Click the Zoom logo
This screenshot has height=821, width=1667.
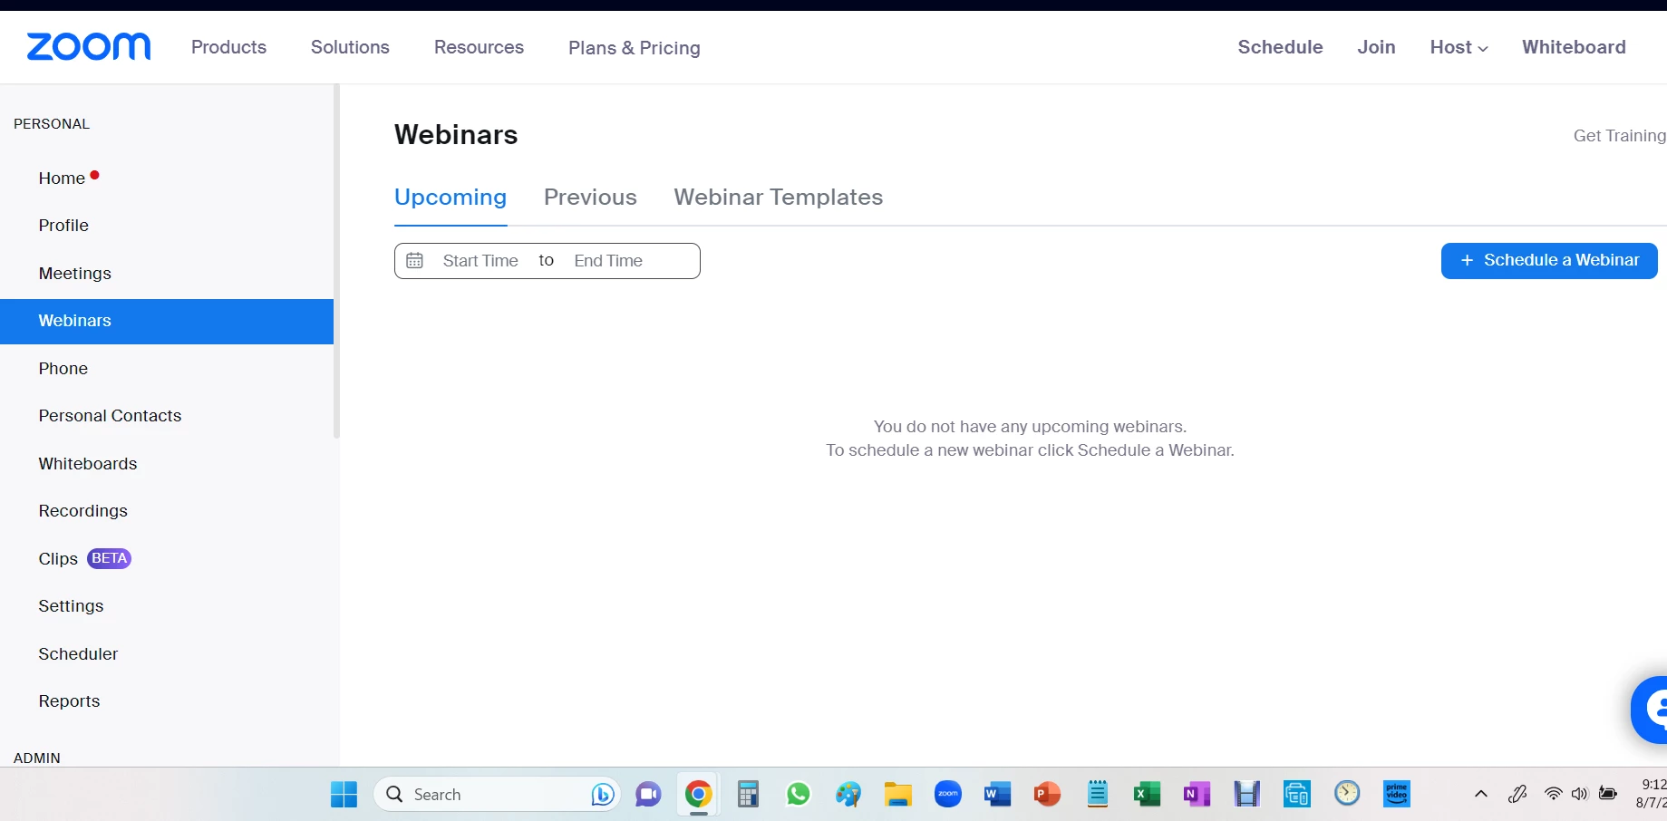89,46
